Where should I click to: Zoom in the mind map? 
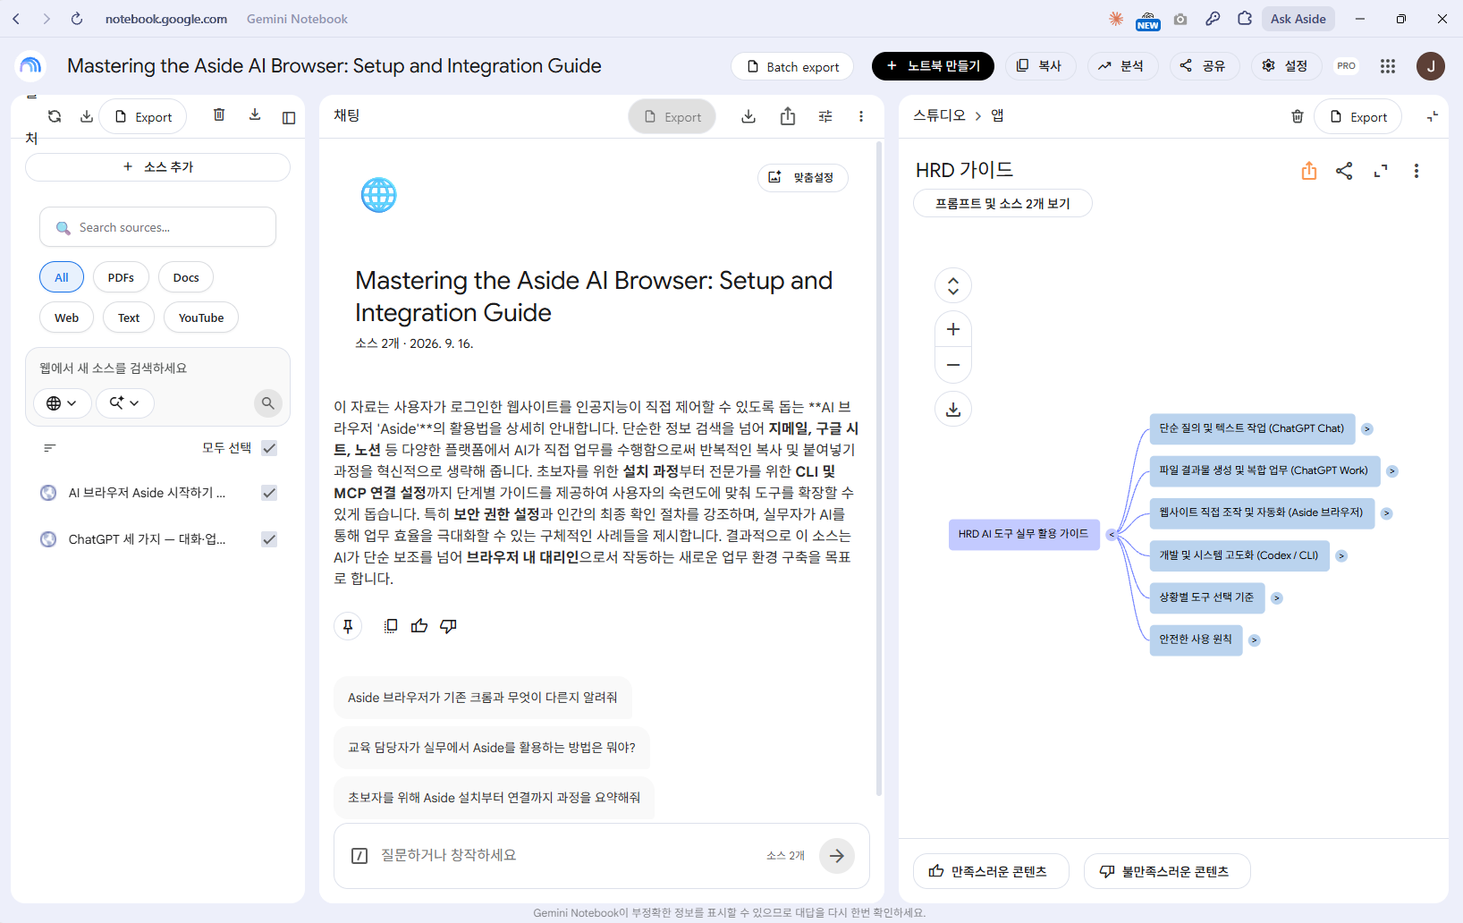(x=953, y=329)
